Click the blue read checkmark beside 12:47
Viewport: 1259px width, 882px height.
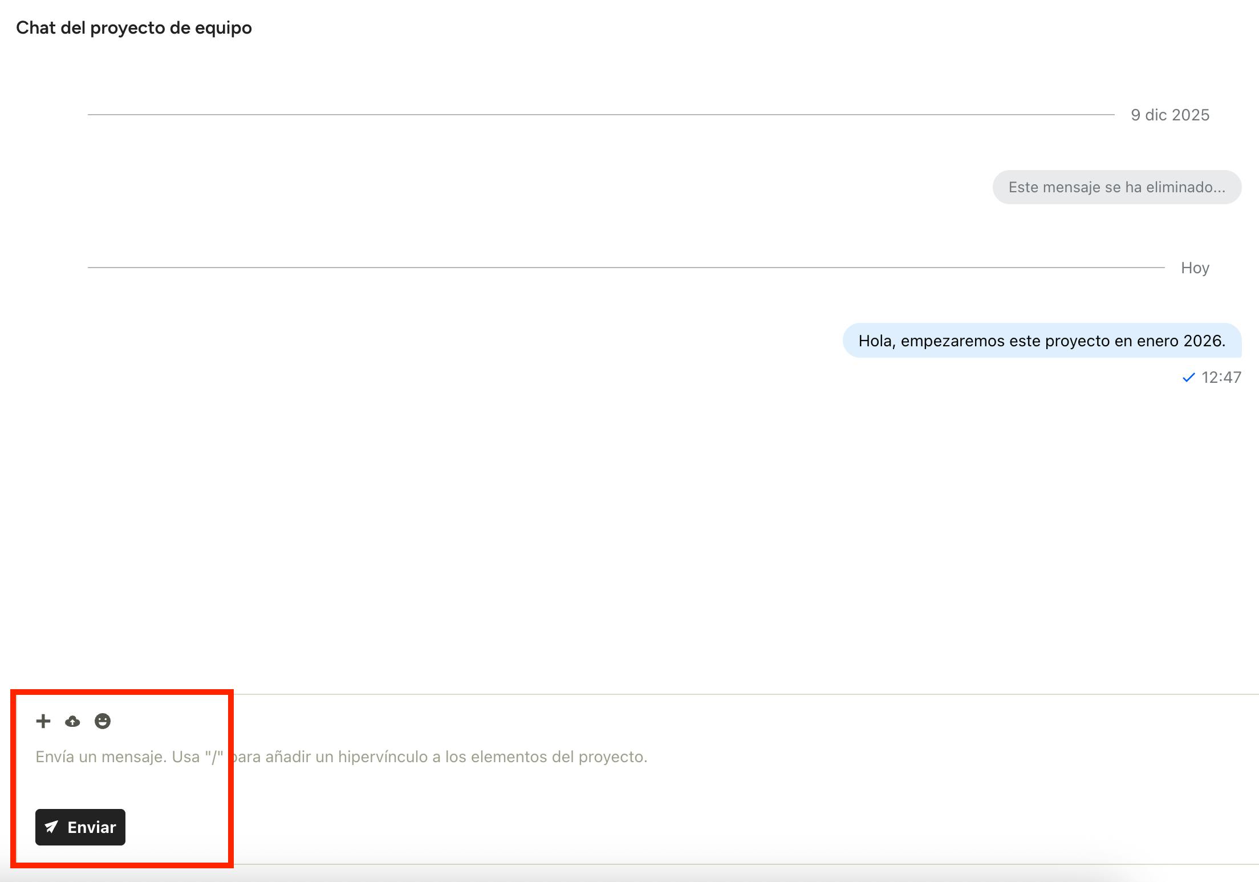coord(1188,378)
